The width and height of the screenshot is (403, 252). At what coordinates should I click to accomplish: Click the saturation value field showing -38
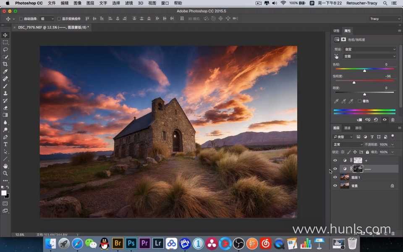click(x=388, y=76)
